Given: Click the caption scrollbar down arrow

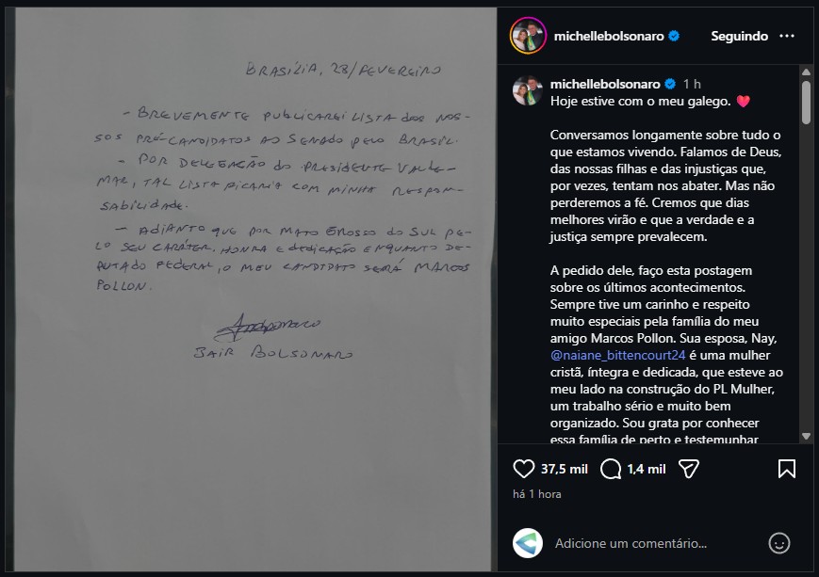Looking at the screenshot, I should pos(807,436).
